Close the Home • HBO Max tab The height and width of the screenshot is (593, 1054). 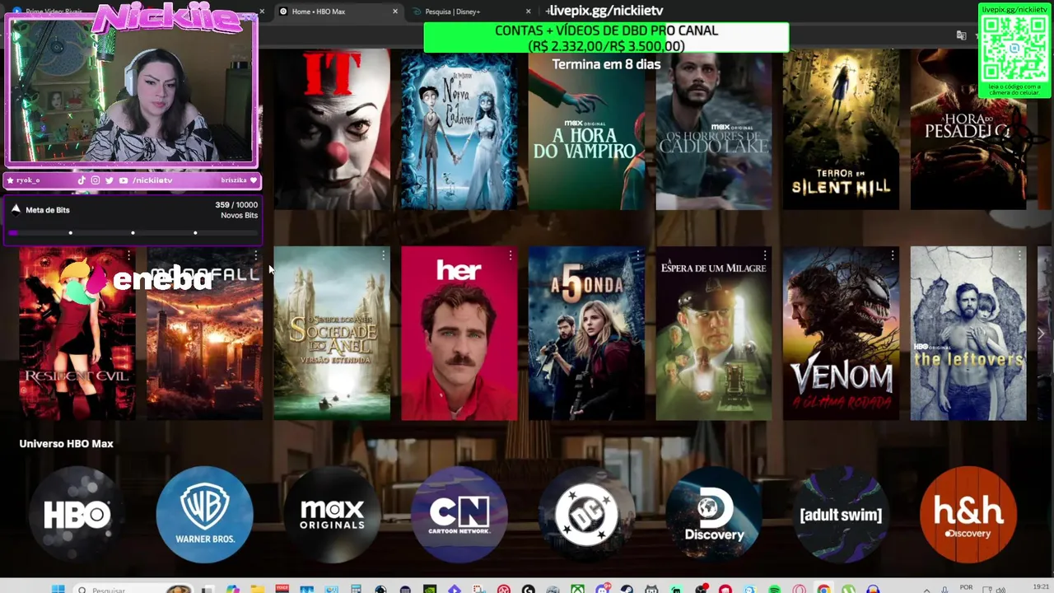[x=395, y=12]
